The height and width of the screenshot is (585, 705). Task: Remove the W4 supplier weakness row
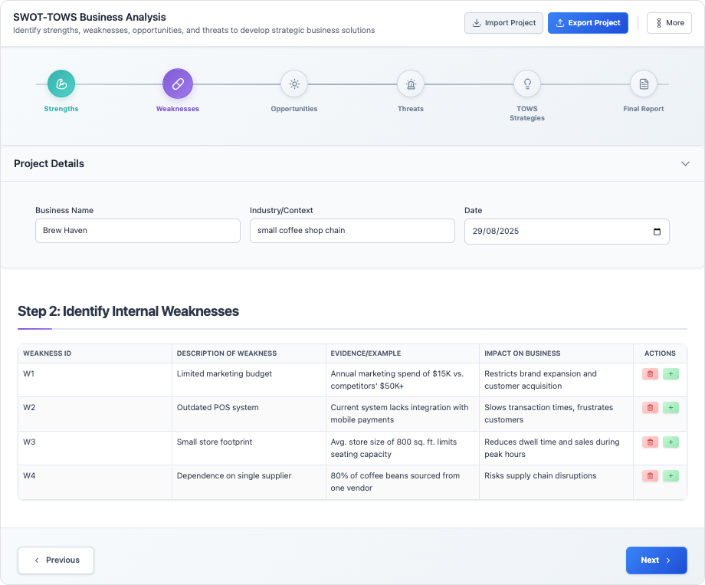pos(649,475)
